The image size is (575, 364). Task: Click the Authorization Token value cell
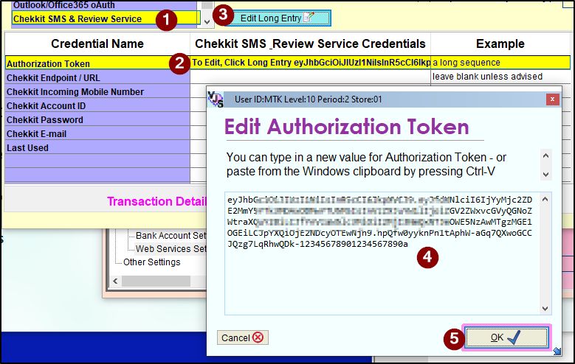pyautogui.click(x=310, y=63)
